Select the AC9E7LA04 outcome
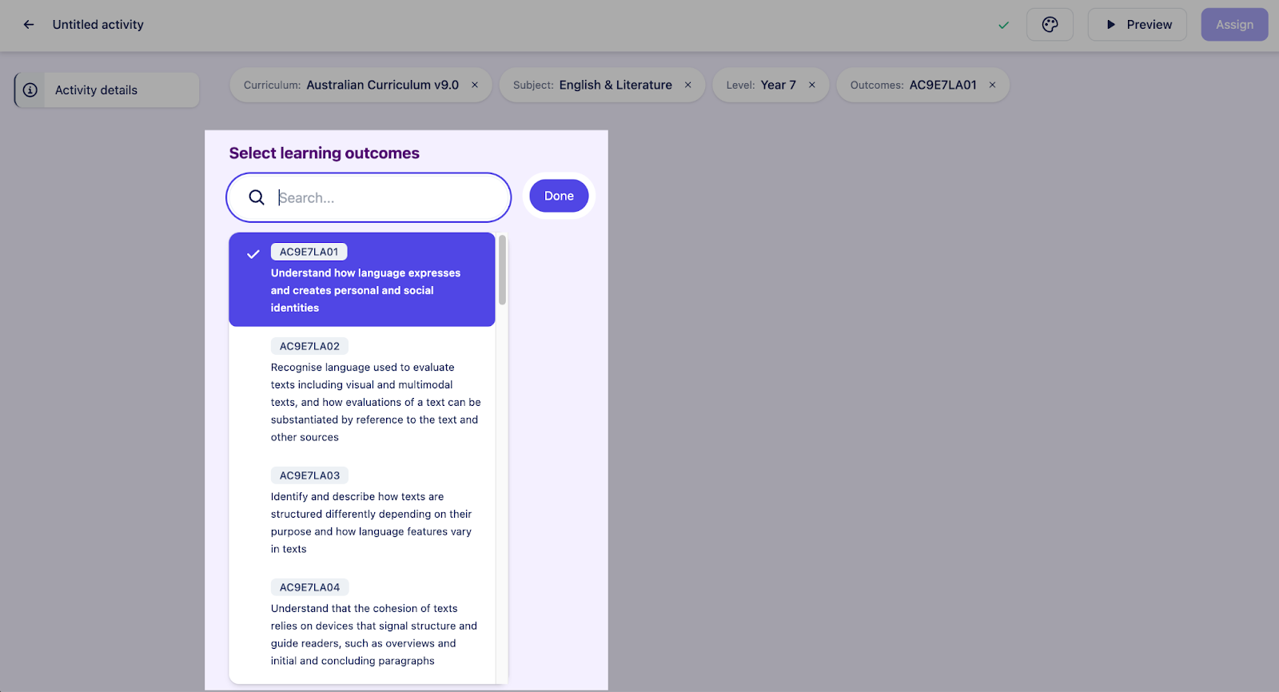The image size is (1279, 692). pos(362,624)
